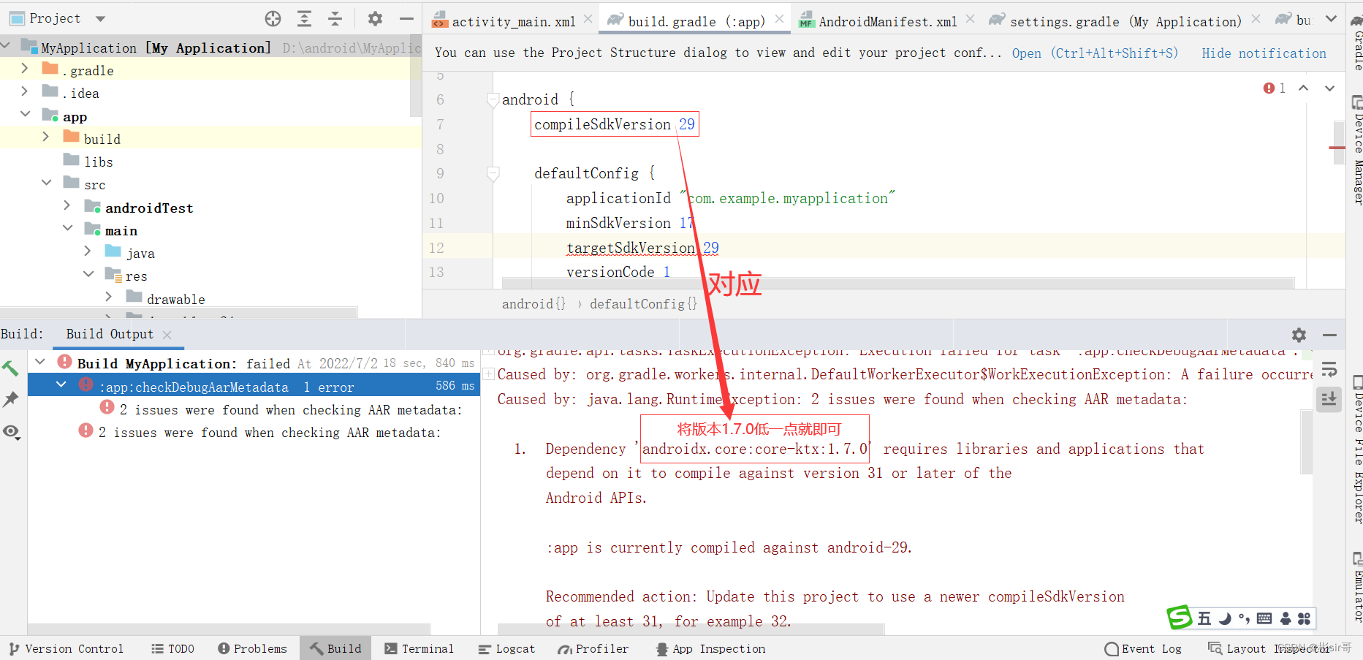Click defaultConfig{} in the editor breadcrumbs
The height and width of the screenshot is (660, 1363).
[x=643, y=303]
